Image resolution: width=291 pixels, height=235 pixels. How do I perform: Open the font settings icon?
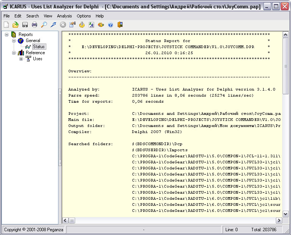91,25
